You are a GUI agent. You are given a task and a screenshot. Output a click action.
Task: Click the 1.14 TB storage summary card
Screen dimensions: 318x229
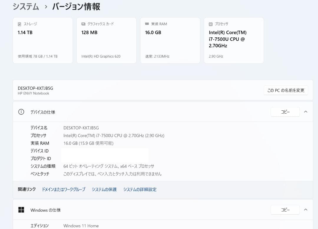tap(42, 40)
